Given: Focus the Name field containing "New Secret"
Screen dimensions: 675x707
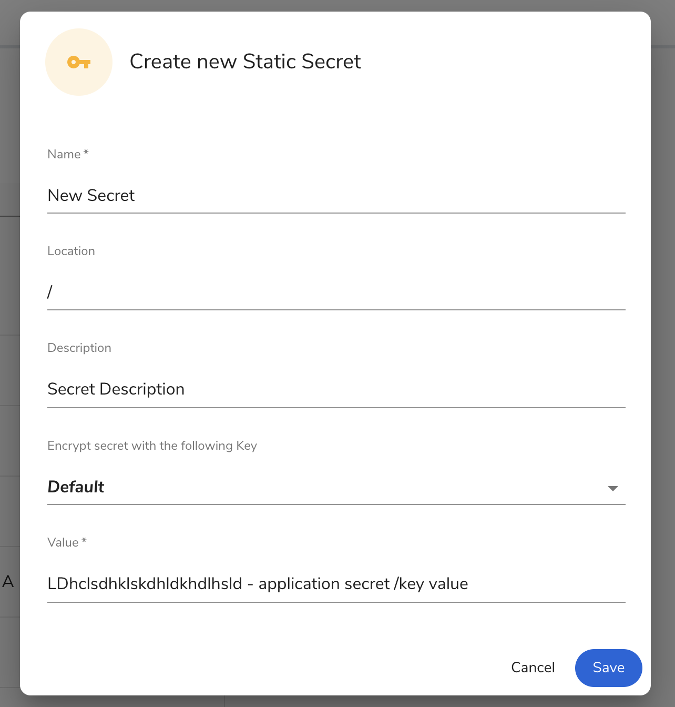Looking at the screenshot, I should (336, 195).
